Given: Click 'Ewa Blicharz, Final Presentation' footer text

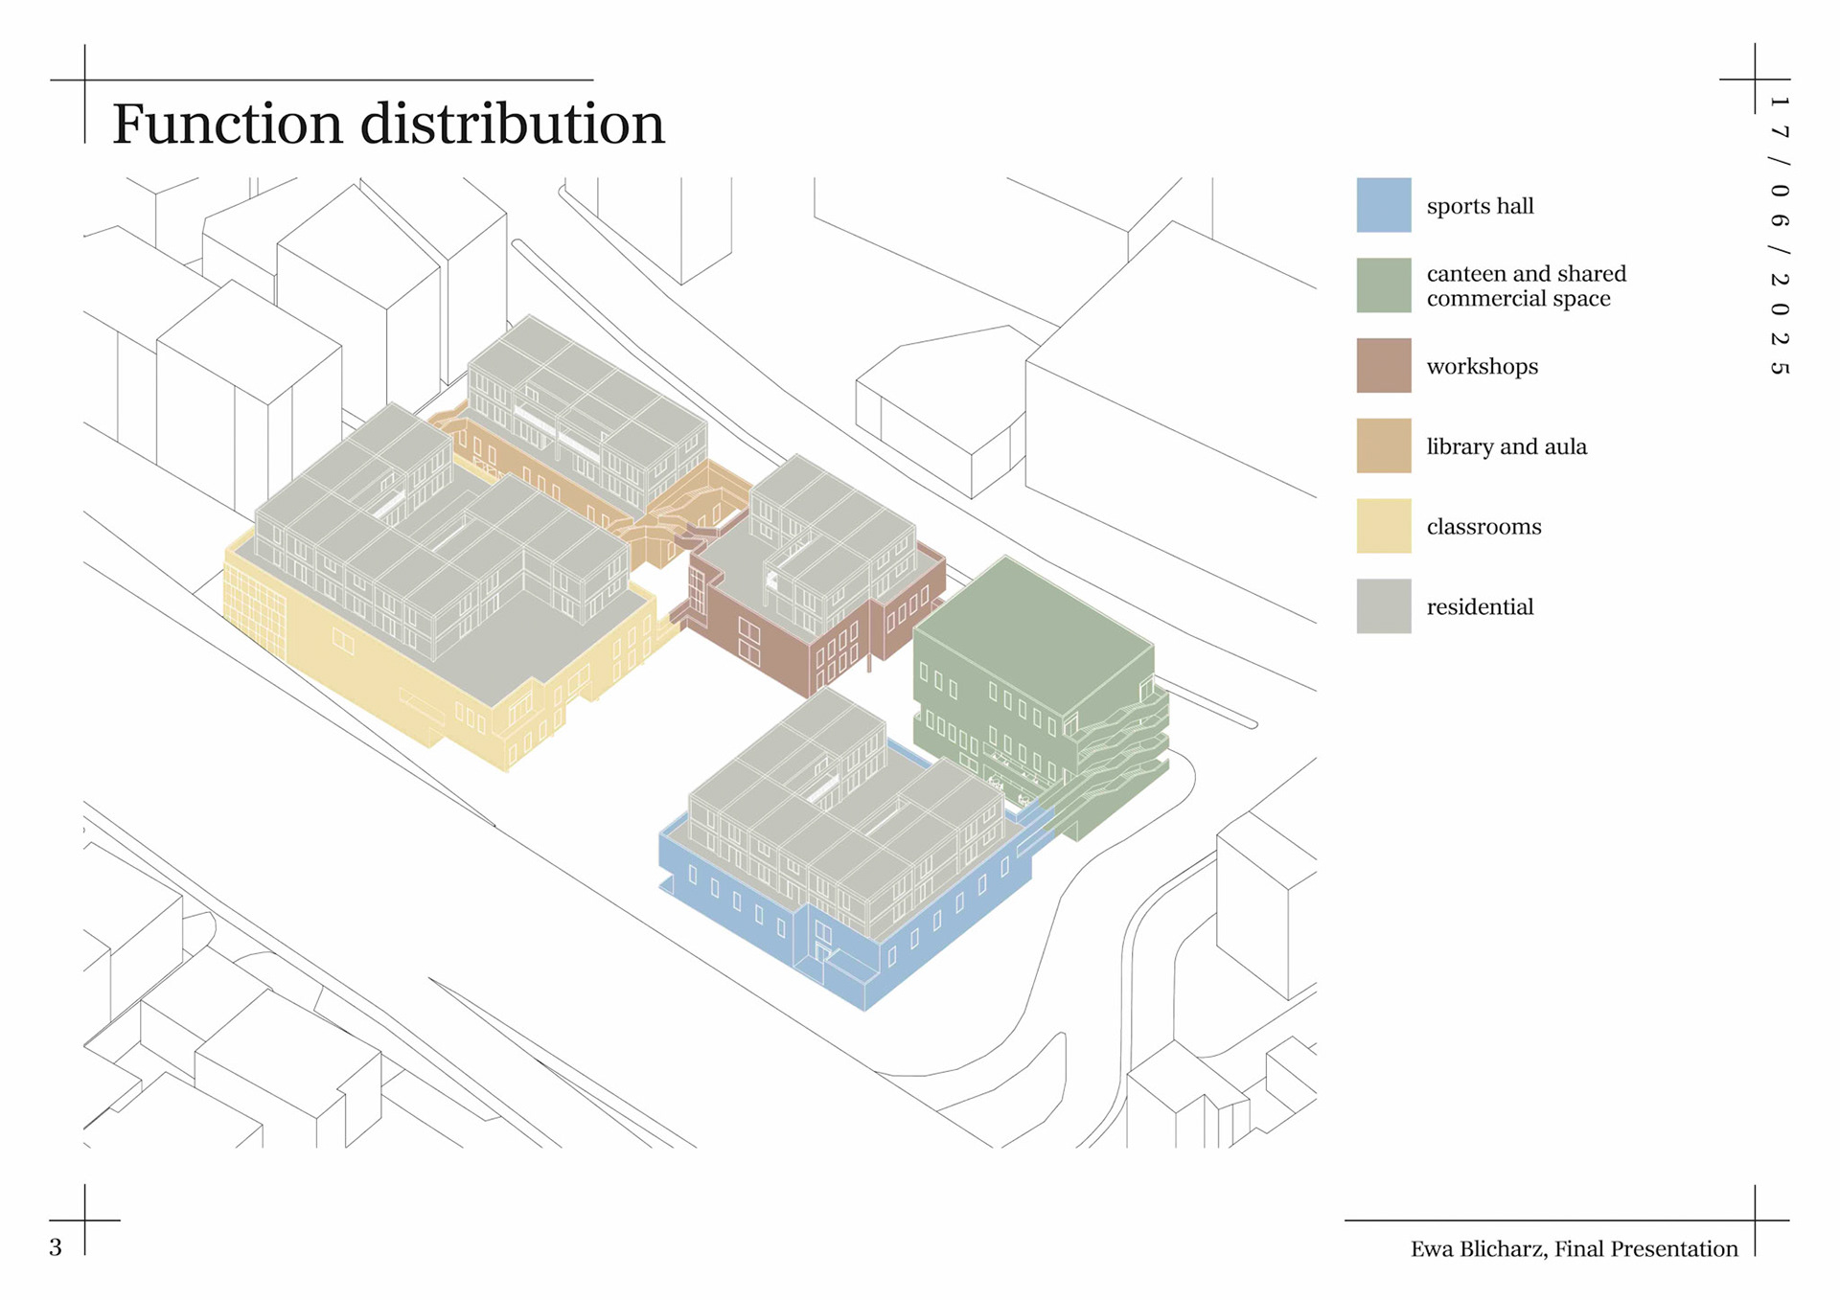Looking at the screenshot, I should 1574,1249.
